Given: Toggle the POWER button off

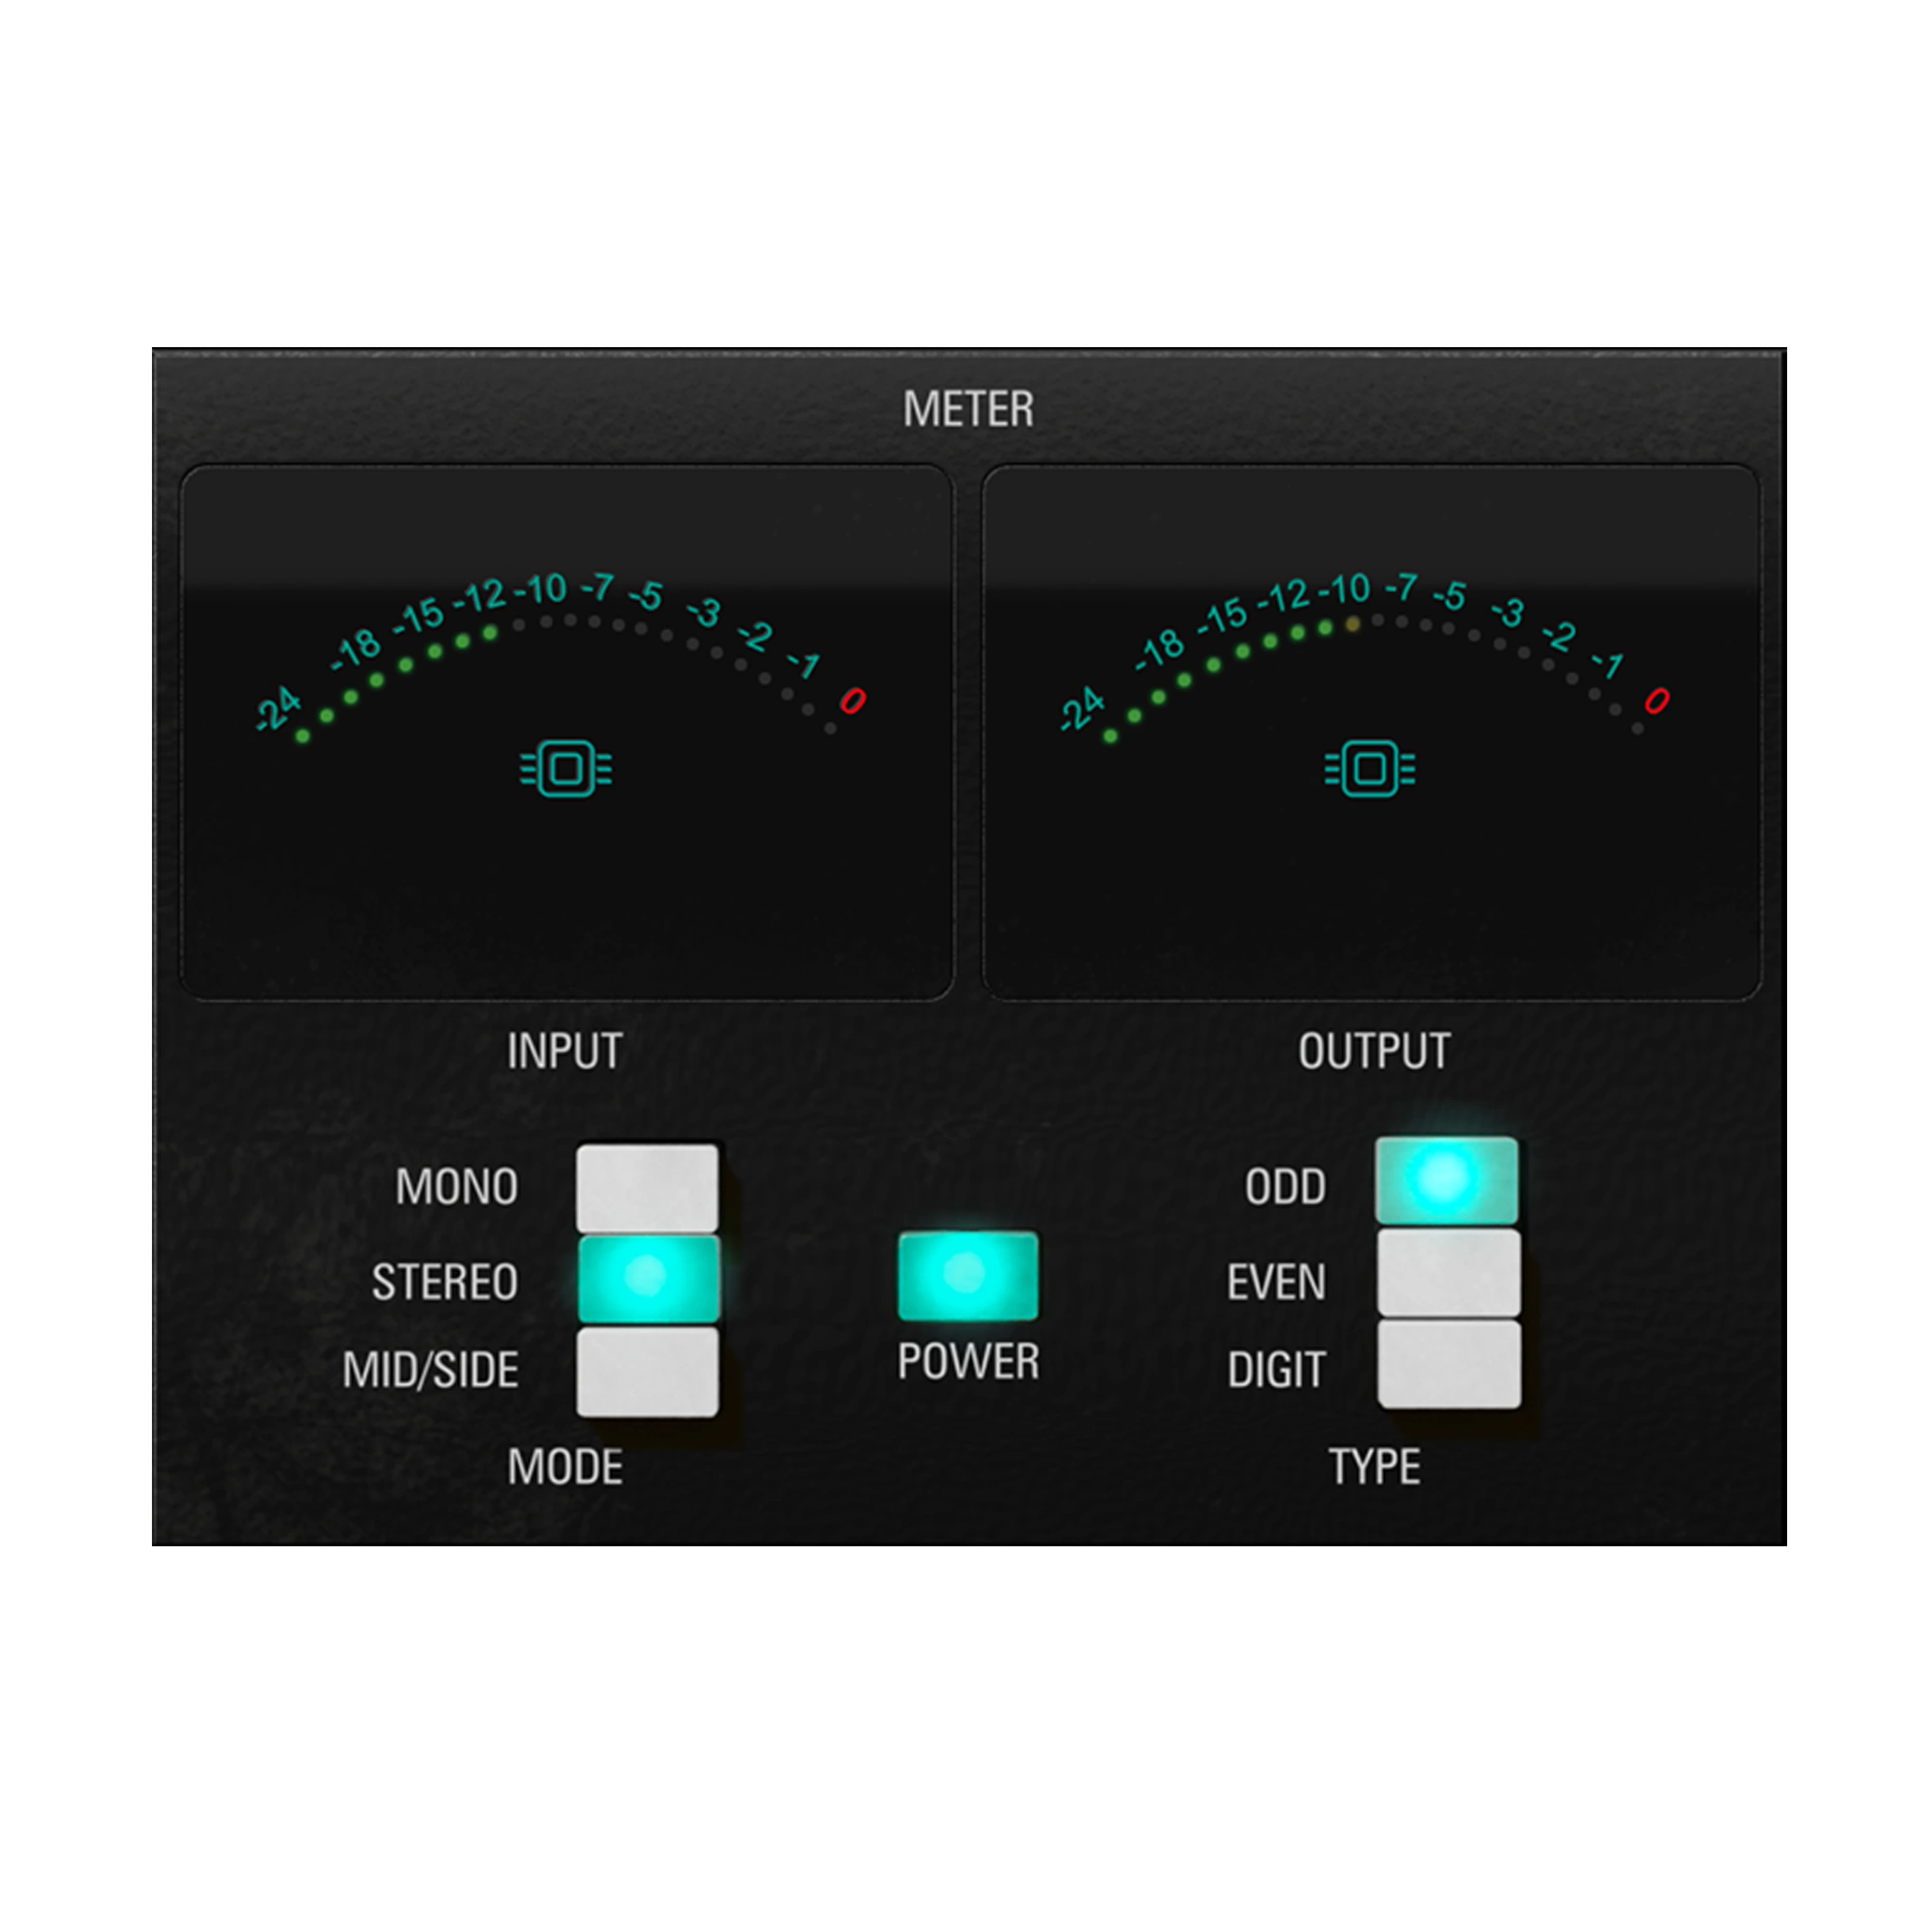Looking at the screenshot, I should [967, 1275].
